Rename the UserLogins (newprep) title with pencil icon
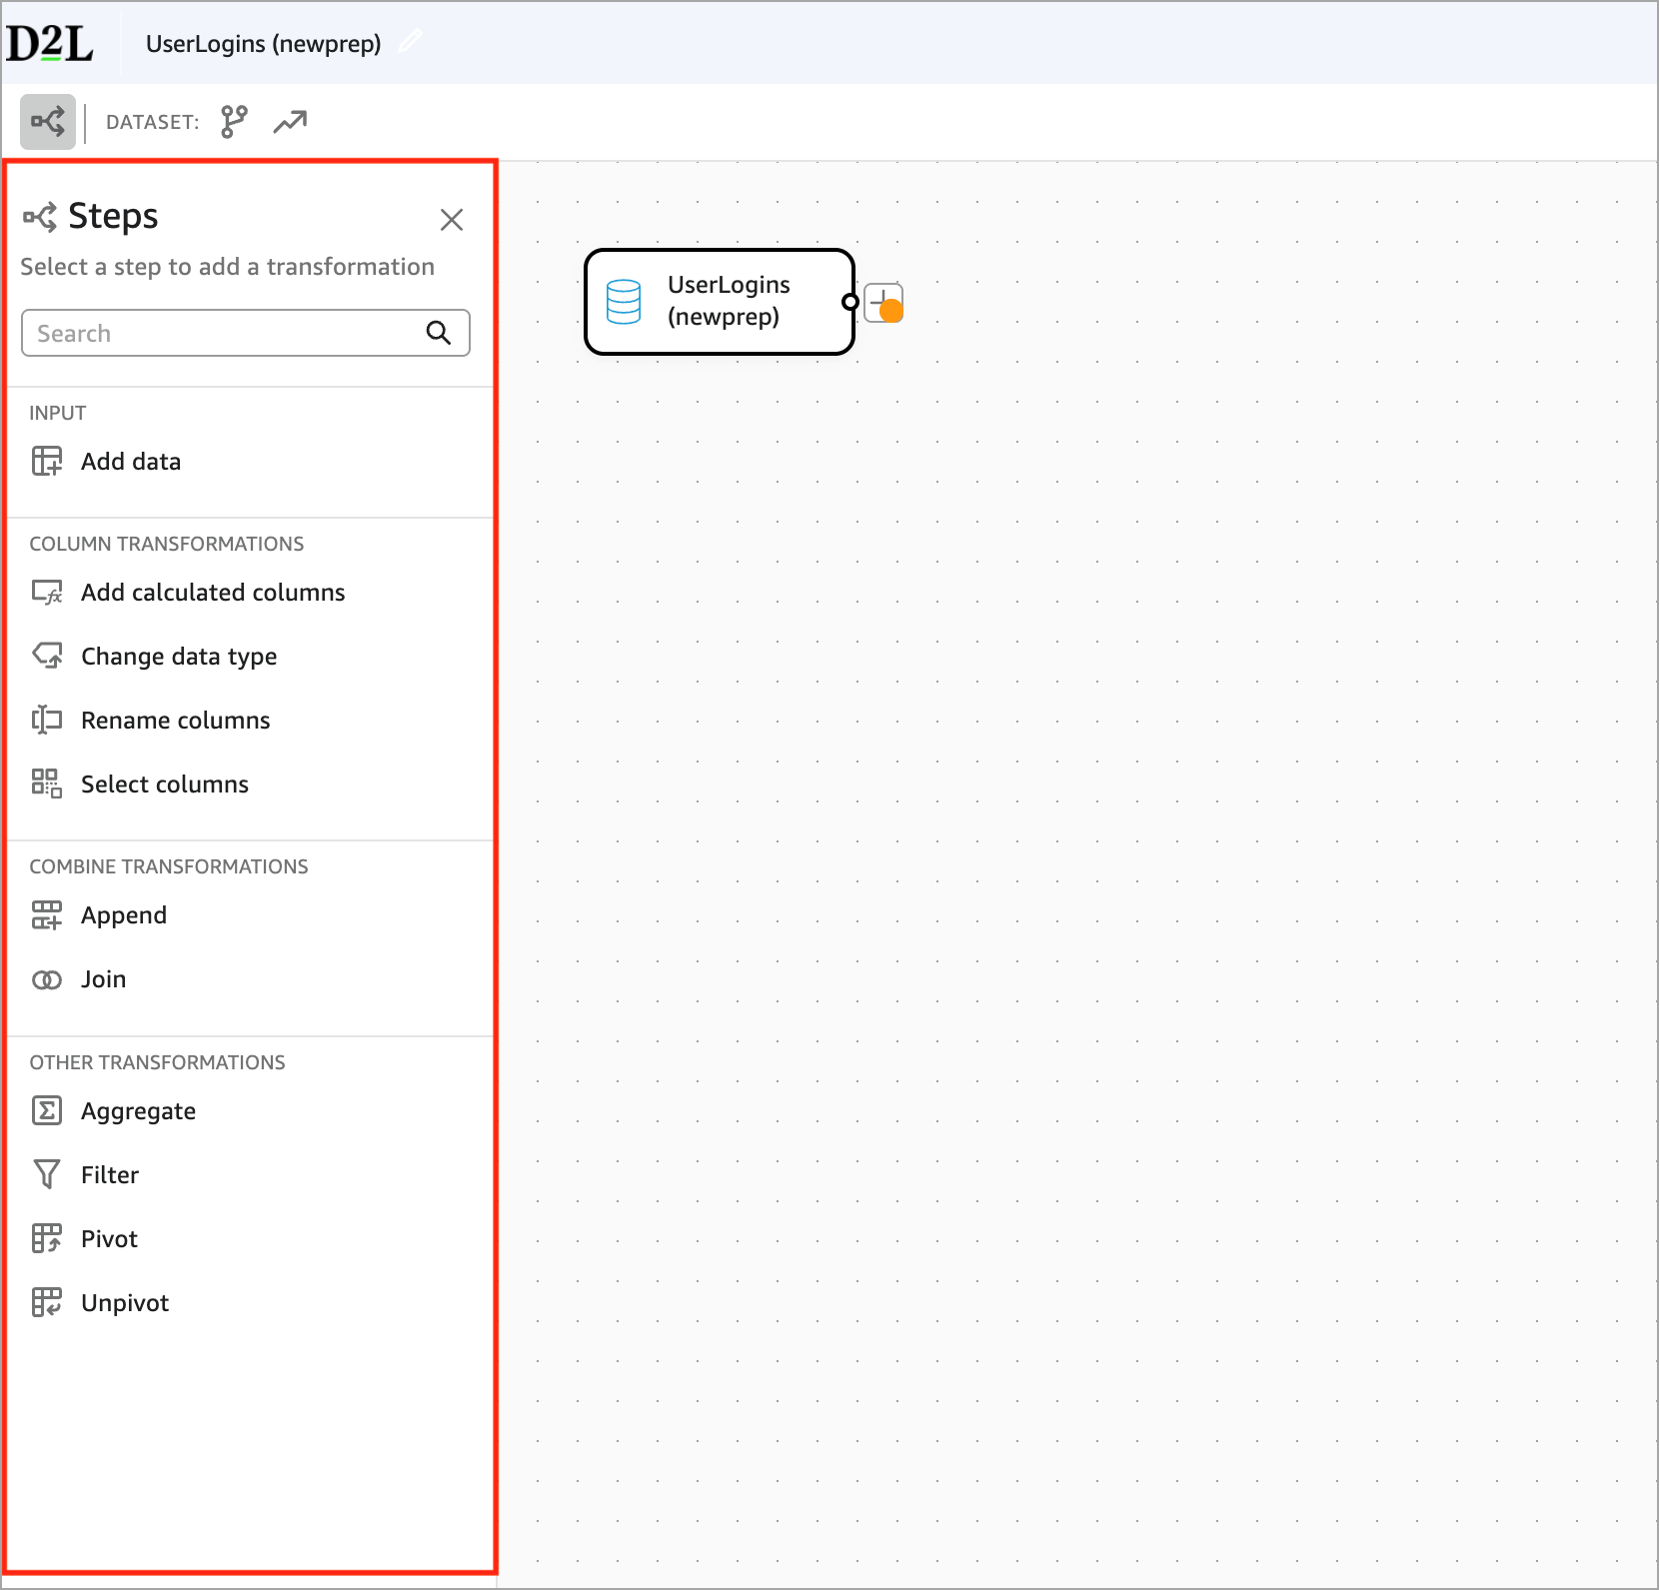The image size is (1659, 1590). pos(410,42)
